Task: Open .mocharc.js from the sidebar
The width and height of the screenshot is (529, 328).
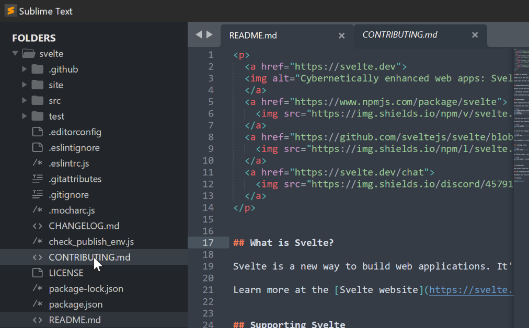Action: click(72, 210)
